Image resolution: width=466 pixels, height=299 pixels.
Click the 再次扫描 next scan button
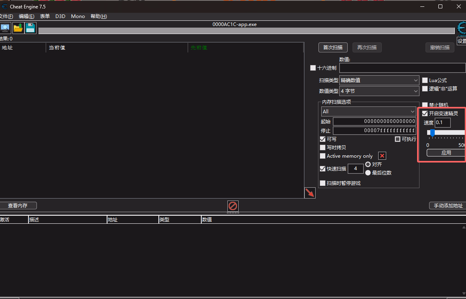(367, 48)
